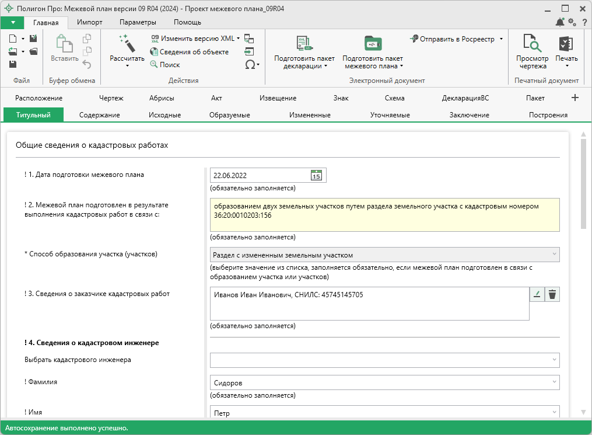Edit customer info with pencil icon
The image size is (592, 435).
click(537, 295)
